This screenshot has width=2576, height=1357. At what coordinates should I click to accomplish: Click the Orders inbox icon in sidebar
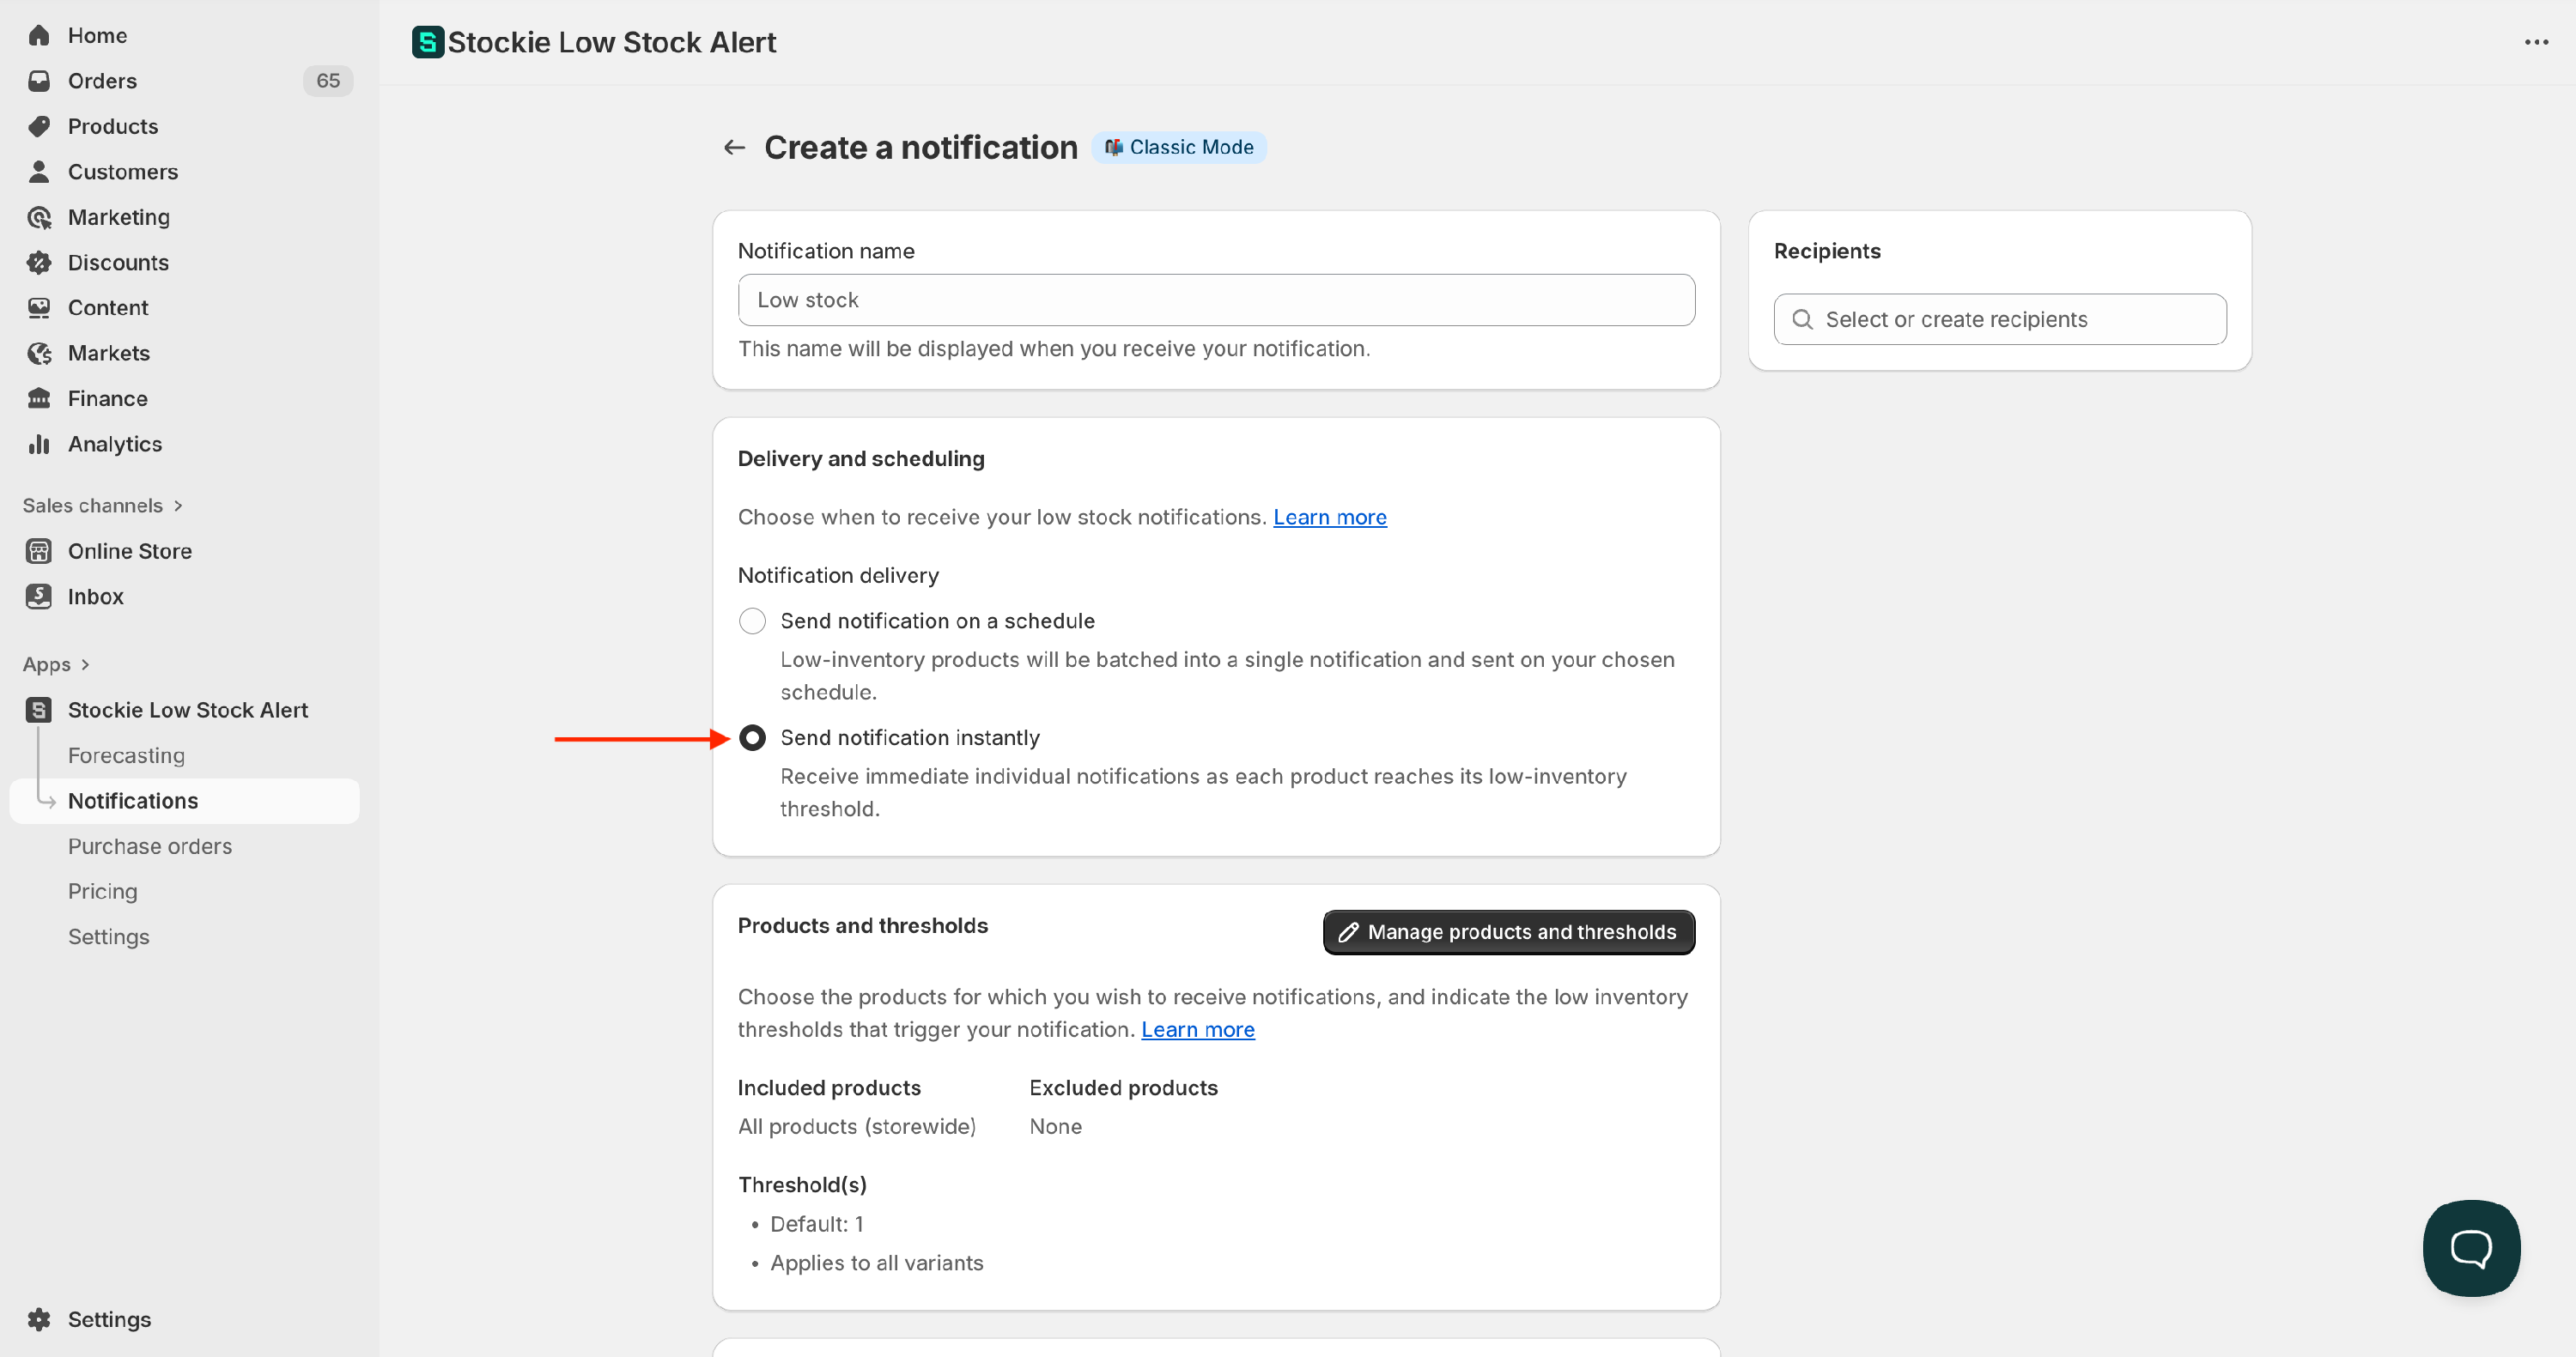point(39,81)
